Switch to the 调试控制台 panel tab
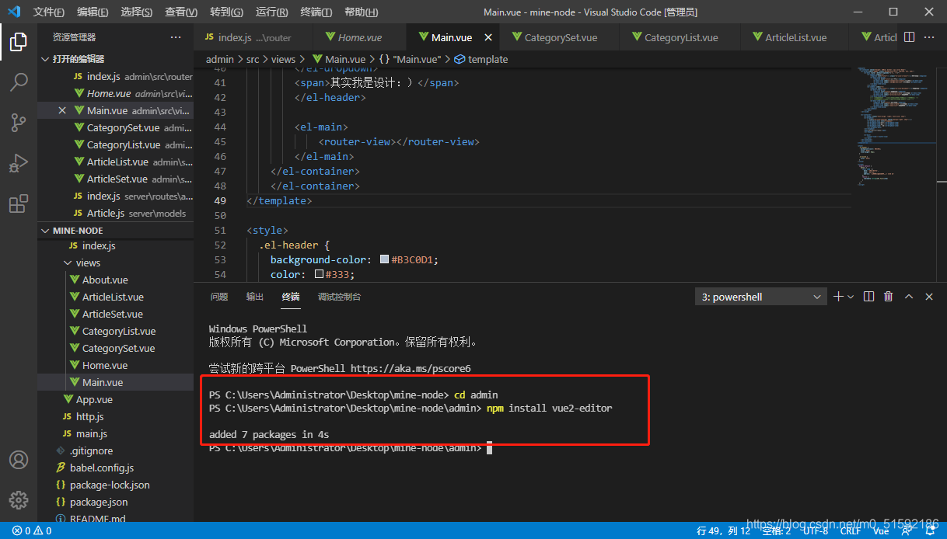Screen dimensions: 947x539 pyautogui.click(x=339, y=297)
